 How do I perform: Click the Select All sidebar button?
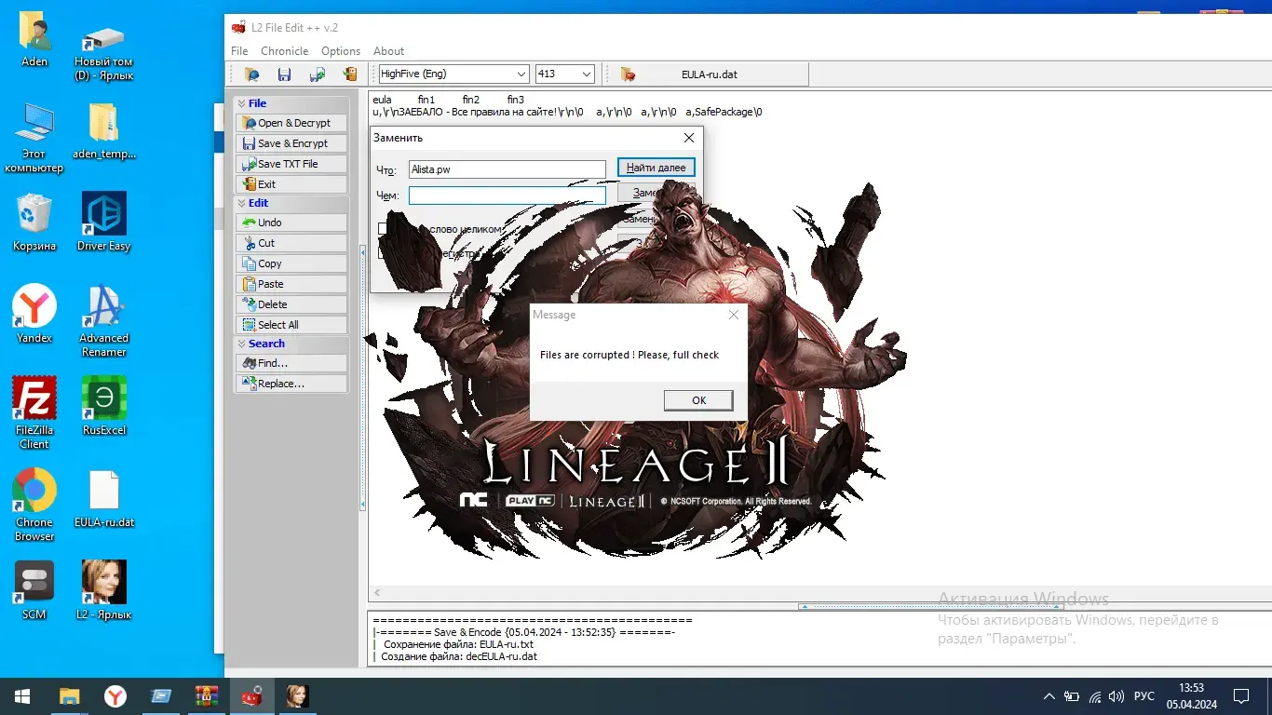[291, 325]
